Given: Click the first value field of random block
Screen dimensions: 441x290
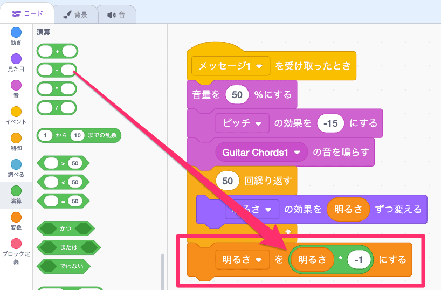Looking at the screenshot, I should [45, 135].
